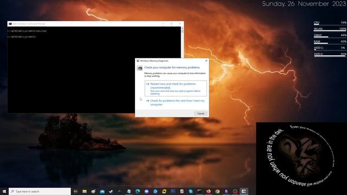Viewport: 347px width, 195px height.
Task: Launch Firefox from the taskbar
Action: [208, 191]
